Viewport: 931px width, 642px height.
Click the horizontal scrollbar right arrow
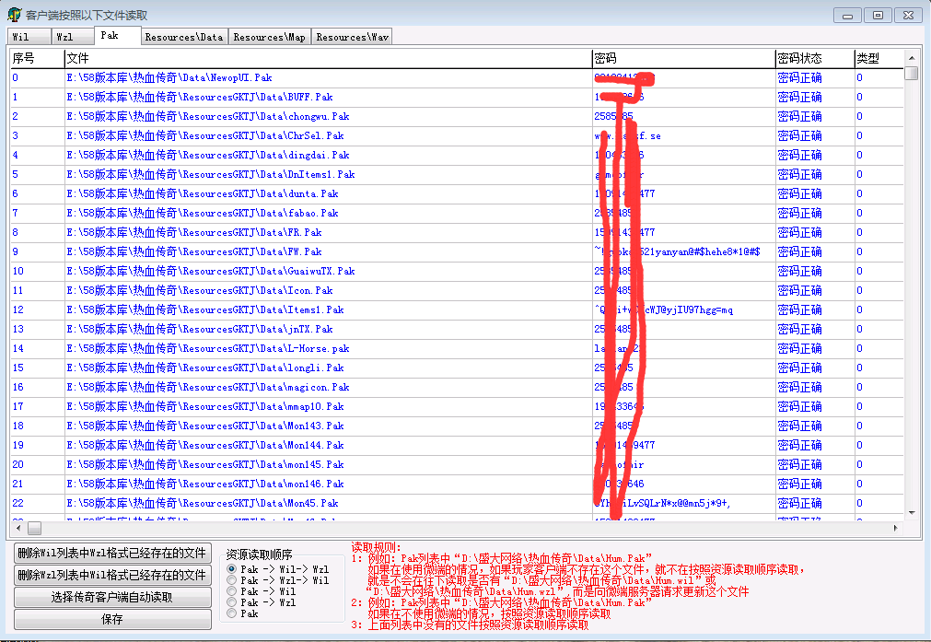[x=896, y=528]
